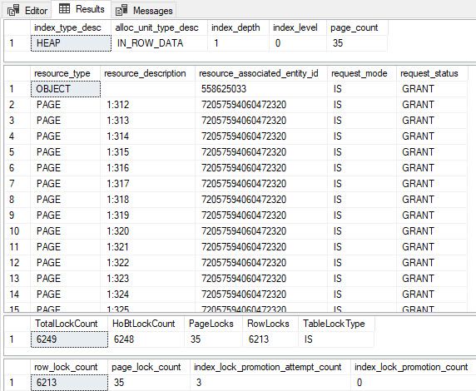Select cell 1:323

tap(147, 279)
